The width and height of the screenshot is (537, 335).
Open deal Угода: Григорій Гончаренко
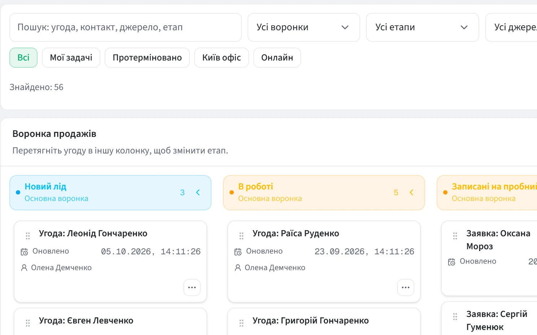pos(311,321)
